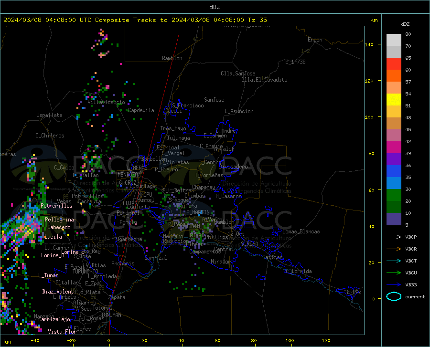This screenshot has width=430, height=347.
Task: Click the SanJose map label
Action: pos(214,100)
